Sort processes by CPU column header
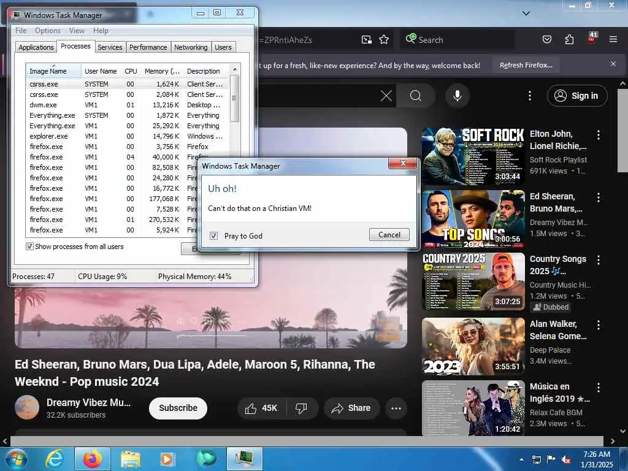Viewport: 628px width, 471px height. (x=131, y=71)
